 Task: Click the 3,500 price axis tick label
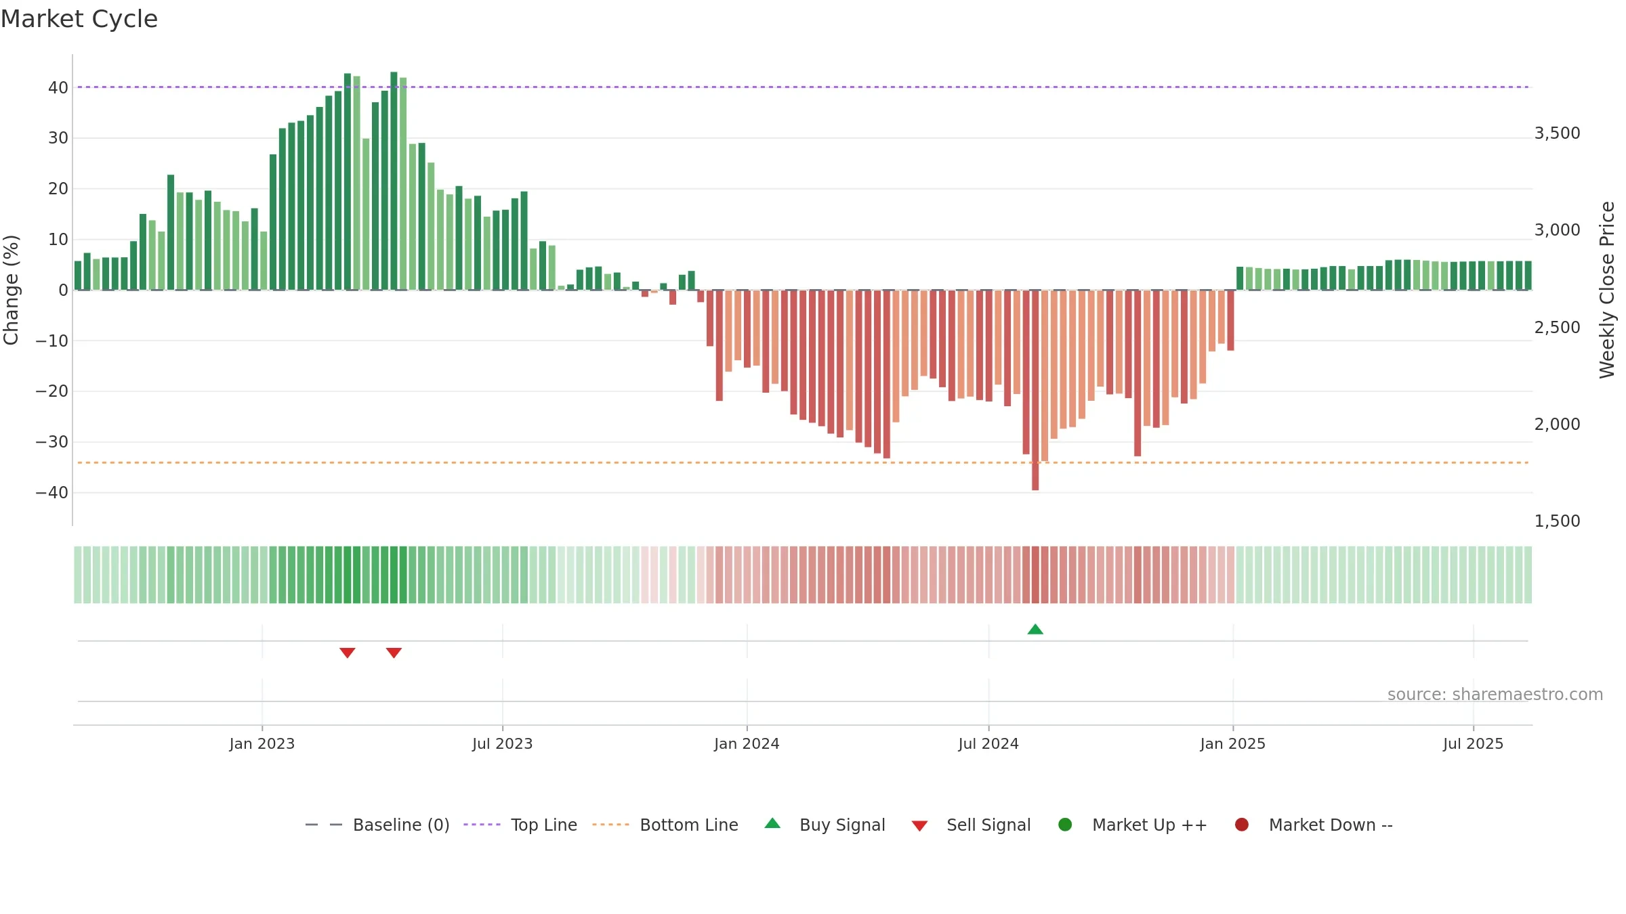1557,133
